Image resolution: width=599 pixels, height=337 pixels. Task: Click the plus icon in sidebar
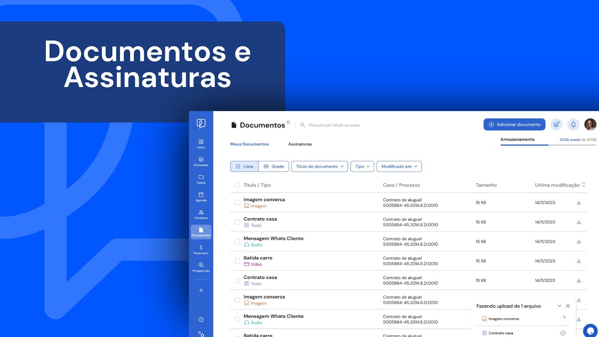coord(201,290)
